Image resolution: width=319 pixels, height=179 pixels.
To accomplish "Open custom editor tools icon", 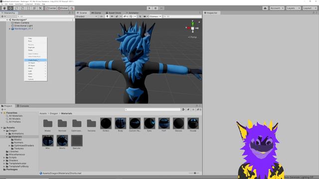I will click(x=40, y=8).
